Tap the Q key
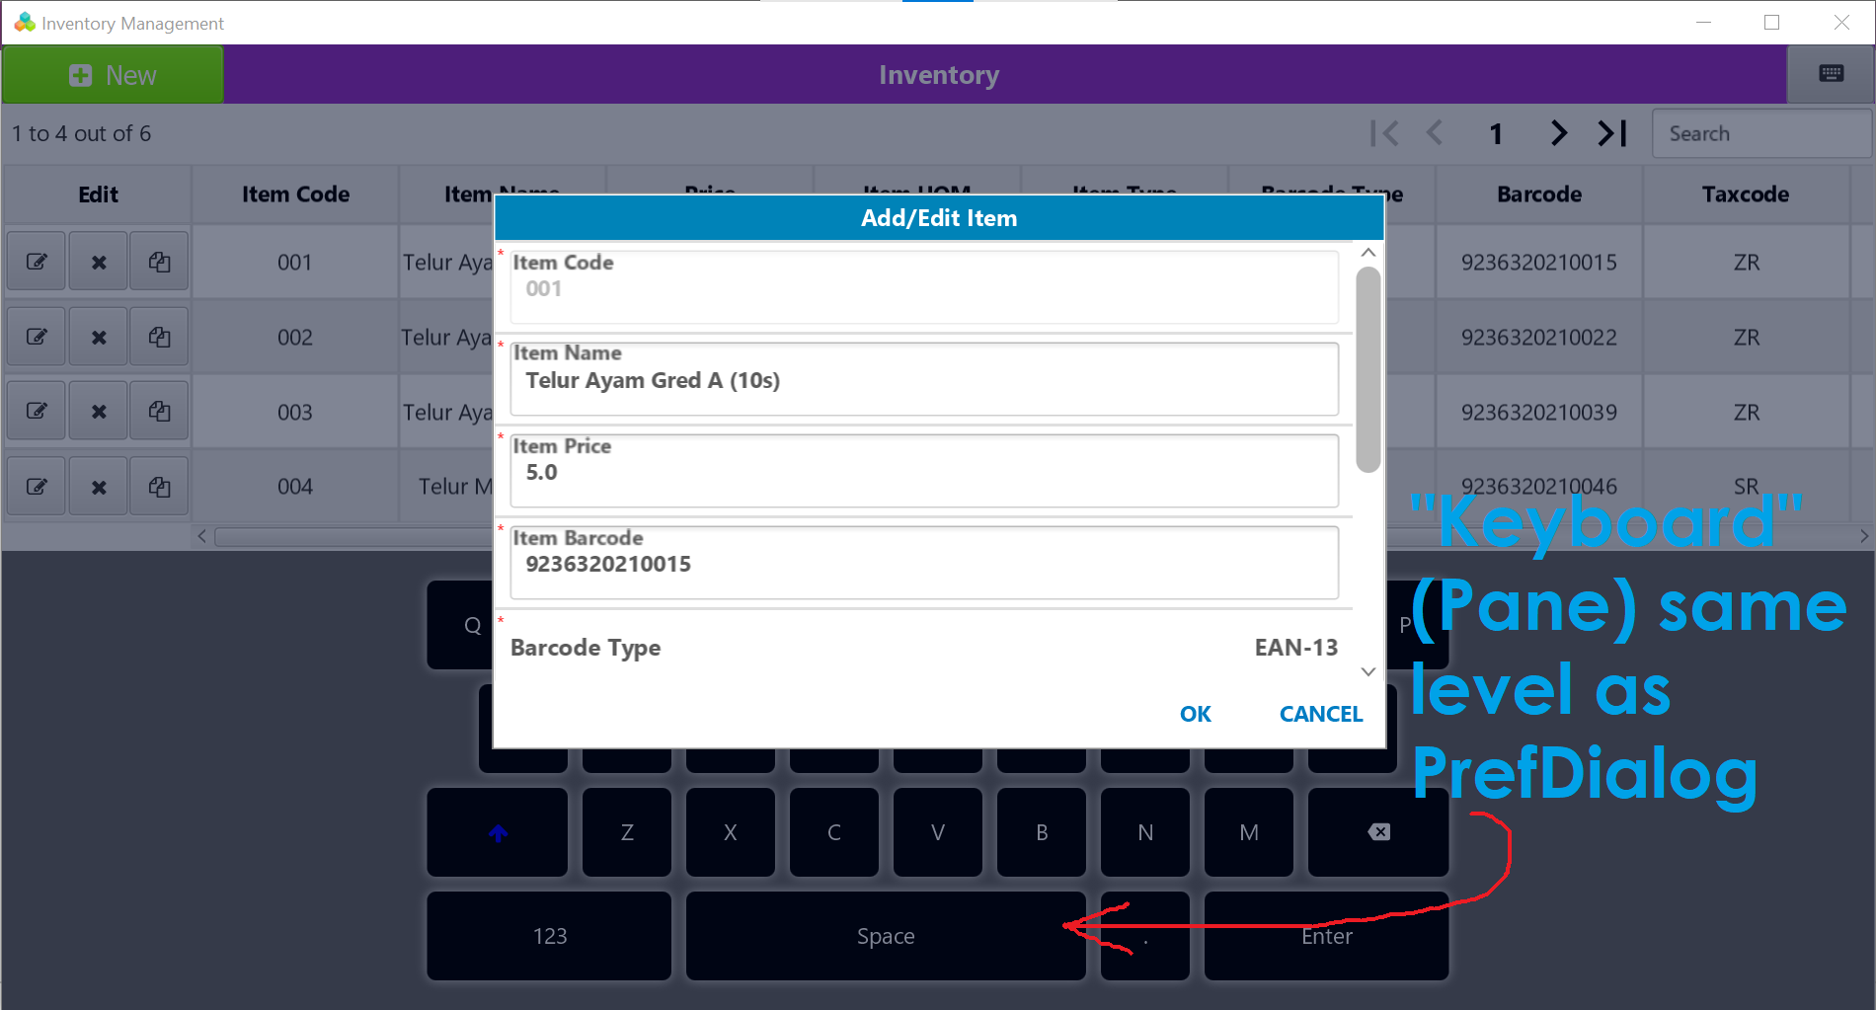Image resolution: width=1876 pixels, height=1010 pixels. [x=462, y=625]
